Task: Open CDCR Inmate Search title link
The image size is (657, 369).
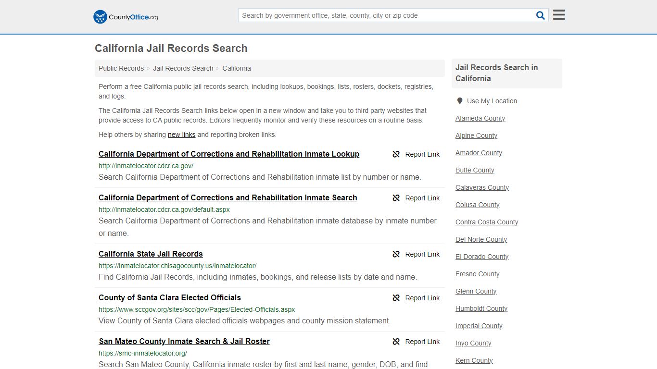Action: coord(228,197)
